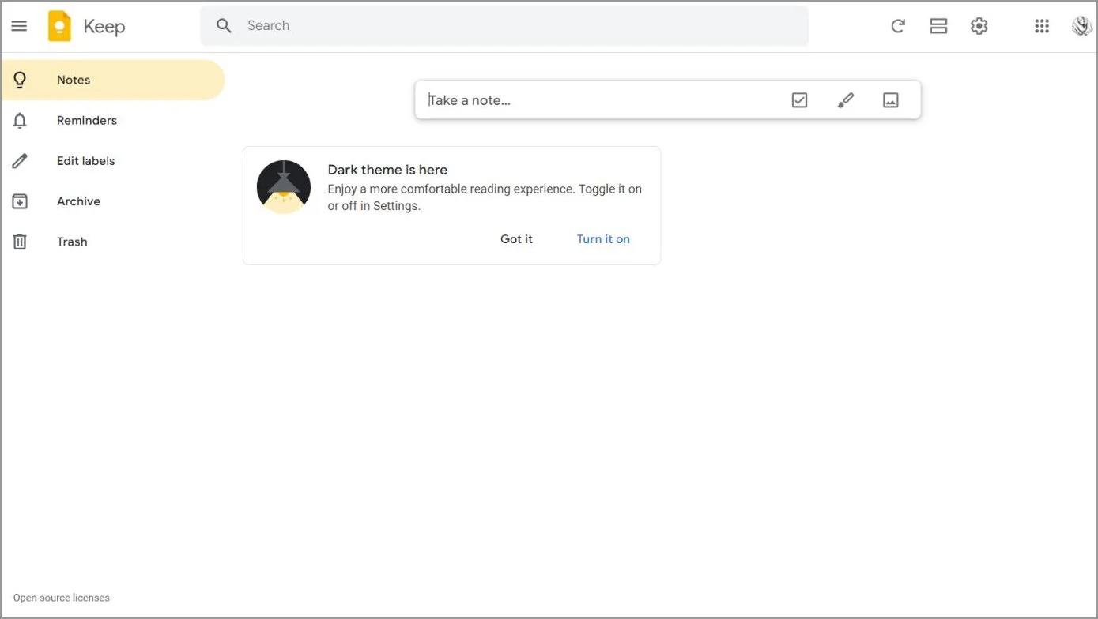
Task: Open the Open-source licenses link
Action: click(x=62, y=598)
